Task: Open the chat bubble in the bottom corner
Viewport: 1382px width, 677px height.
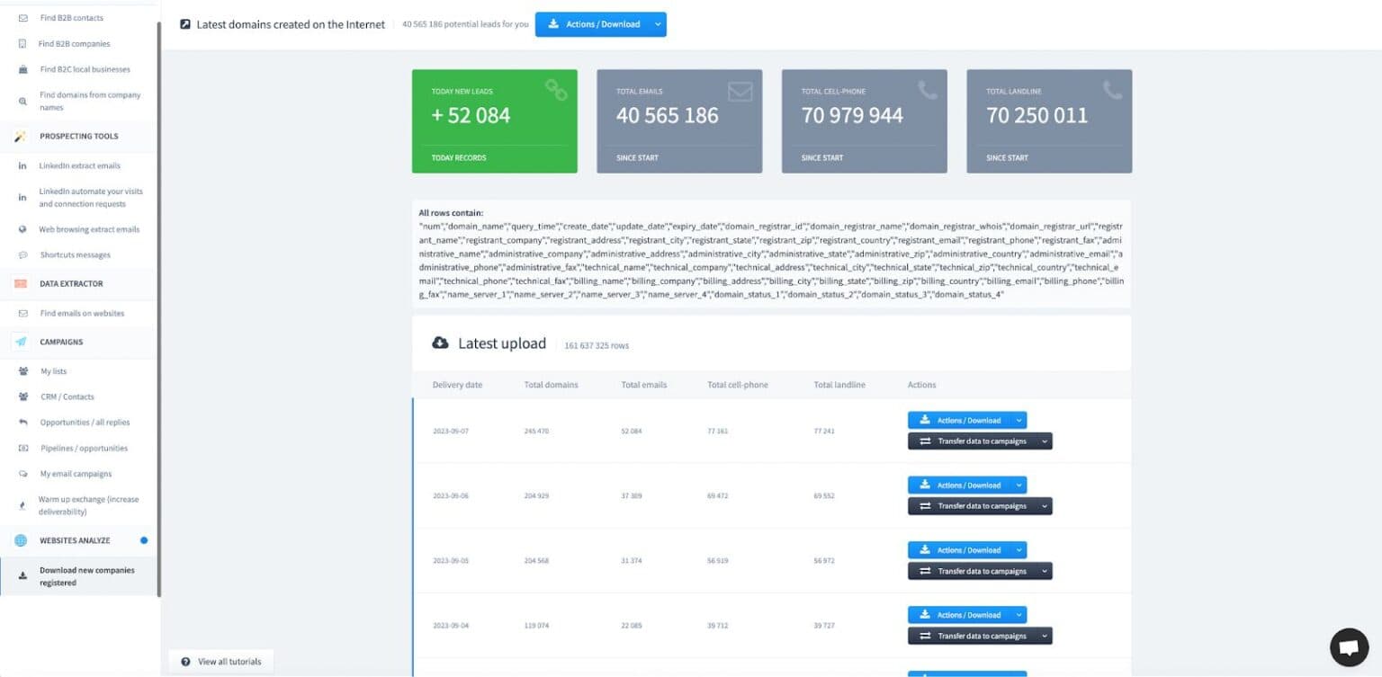Action: pos(1349,646)
